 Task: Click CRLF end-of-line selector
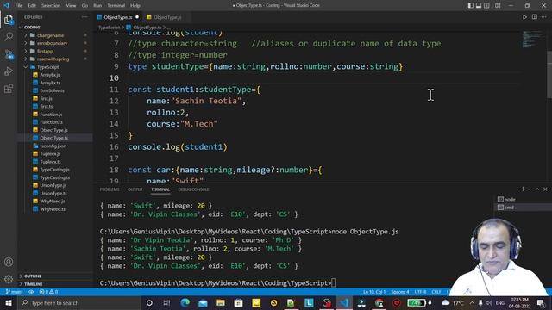pos(436,292)
